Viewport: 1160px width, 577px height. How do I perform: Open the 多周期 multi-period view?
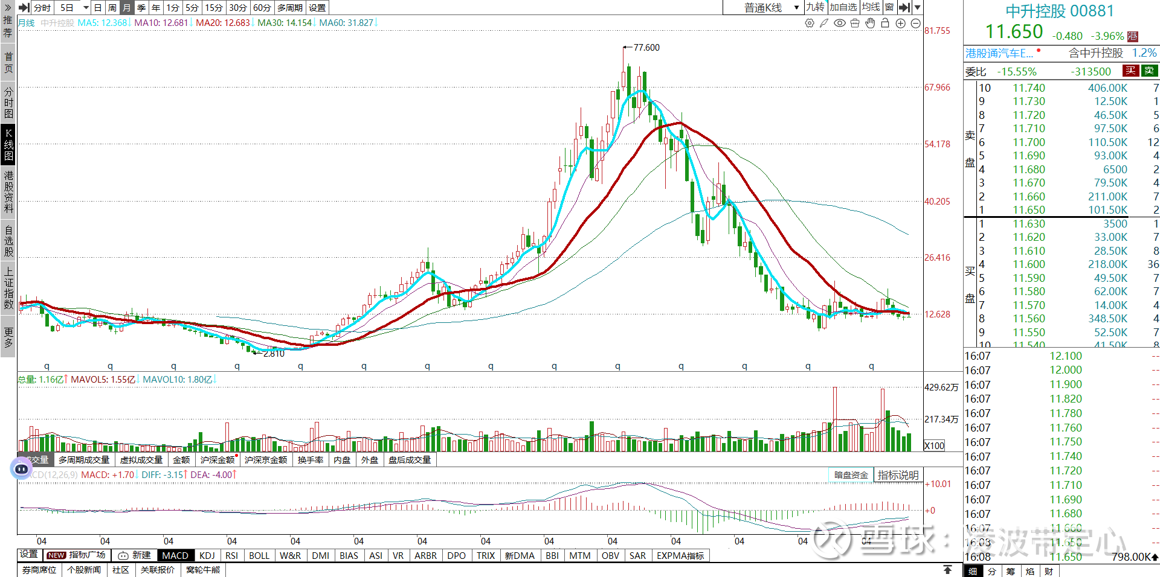pos(290,8)
